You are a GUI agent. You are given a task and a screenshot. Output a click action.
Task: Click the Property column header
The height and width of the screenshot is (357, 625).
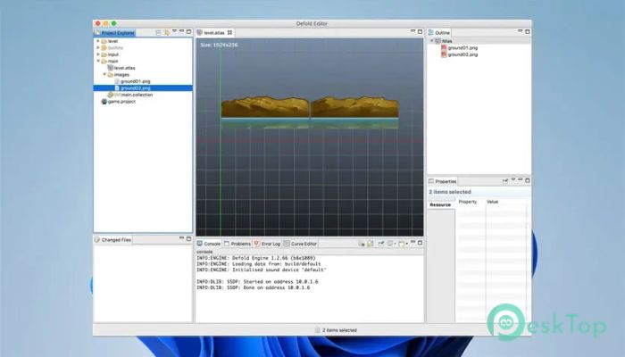pyautogui.click(x=468, y=202)
